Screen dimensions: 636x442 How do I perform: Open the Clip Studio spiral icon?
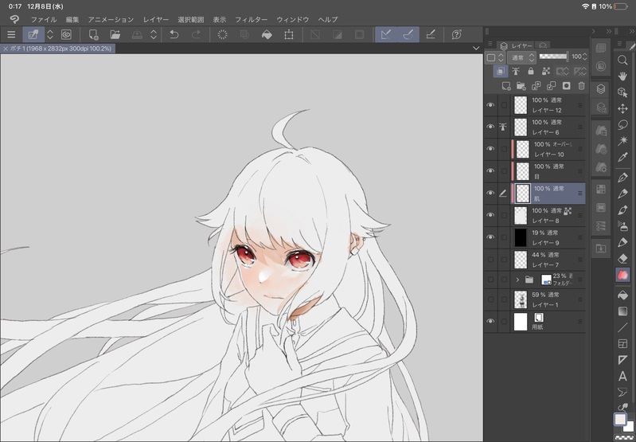tap(66, 35)
